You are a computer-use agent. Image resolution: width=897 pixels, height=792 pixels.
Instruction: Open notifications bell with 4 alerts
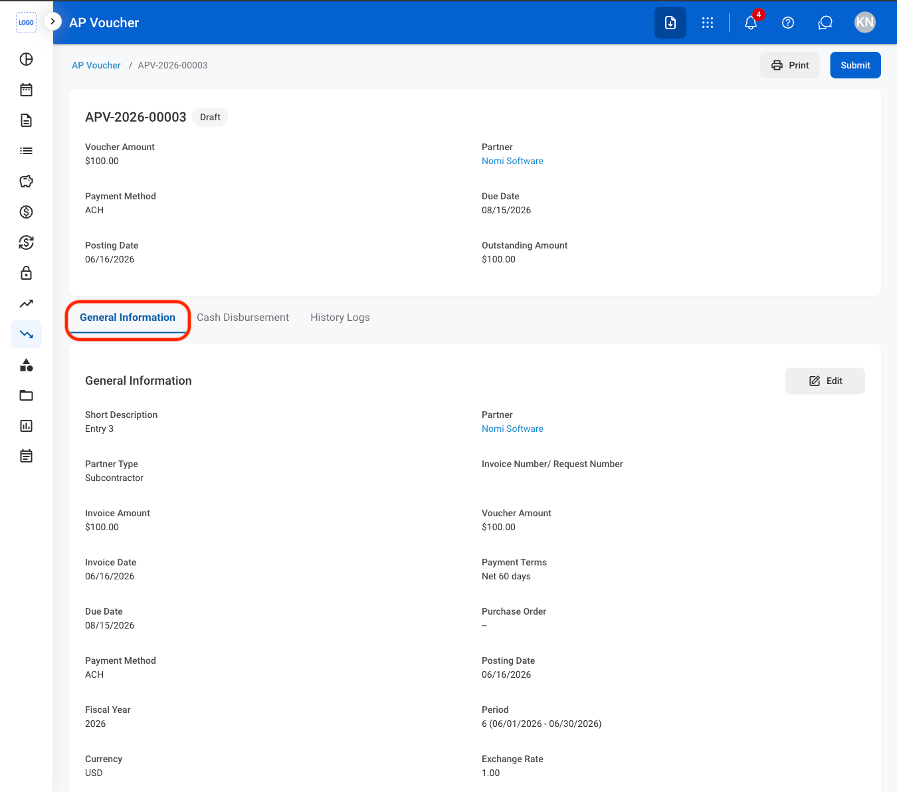tap(751, 22)
